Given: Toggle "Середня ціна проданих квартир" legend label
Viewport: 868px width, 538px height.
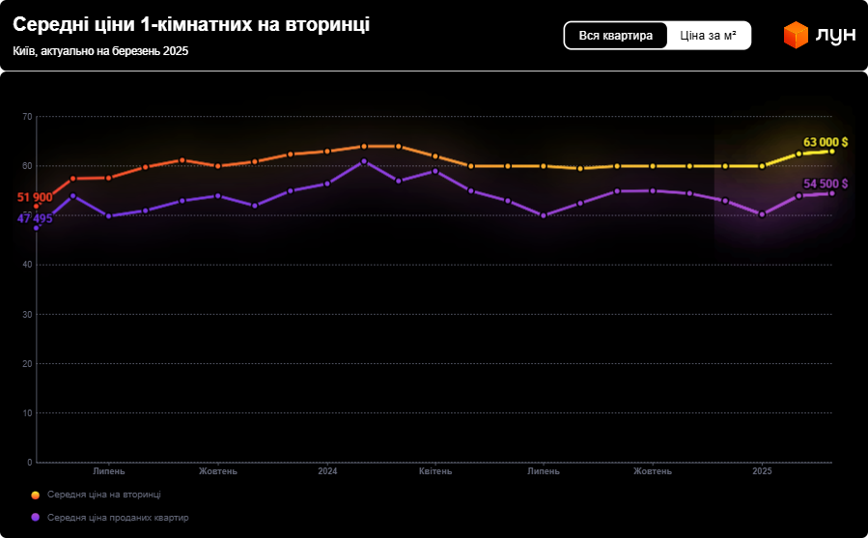Looking at the screenshot, I should click(117, 518).
